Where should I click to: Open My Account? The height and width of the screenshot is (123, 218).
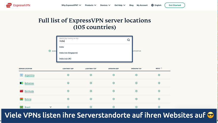pyautogui.click(x=142, y=5)
